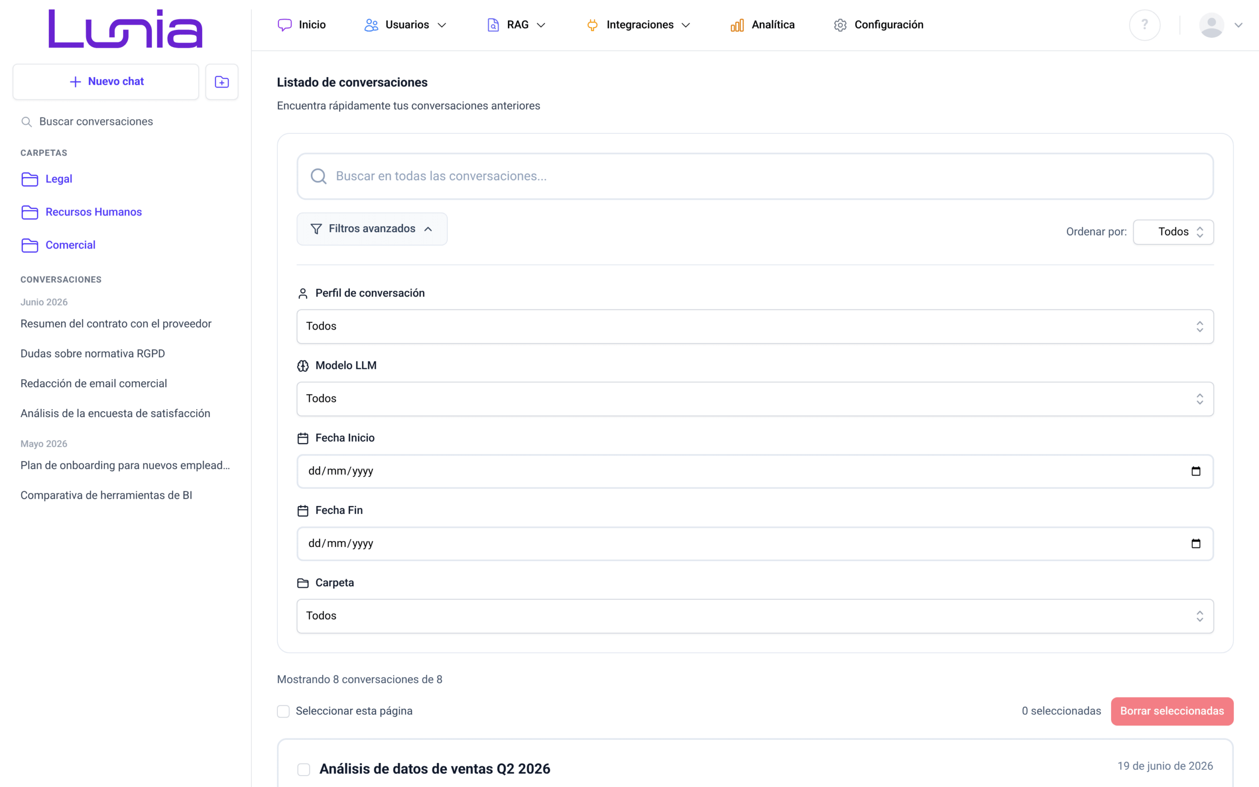Viewport: 1259px width, 787px height.
Task: Click the Integraciones plug icon
Action: click(x=592, y=25)
